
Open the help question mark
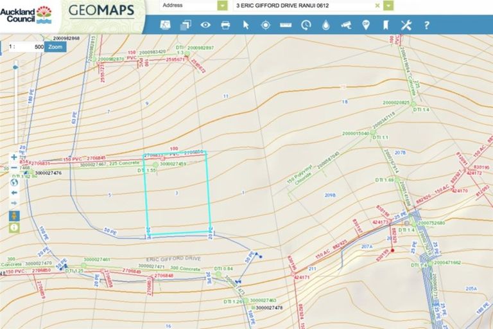426,25
